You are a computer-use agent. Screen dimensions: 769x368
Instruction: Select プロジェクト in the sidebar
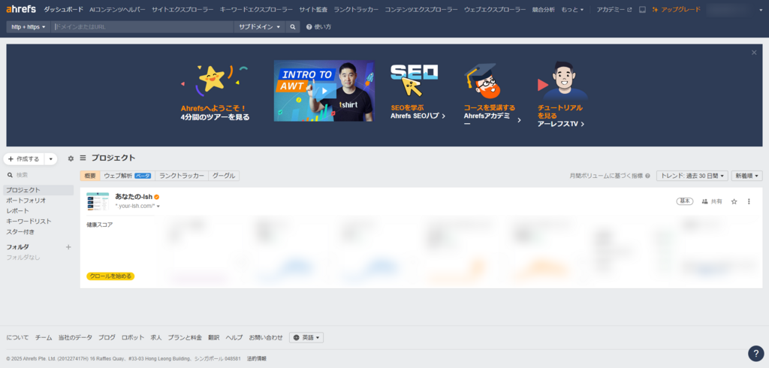tap(38, 190)
